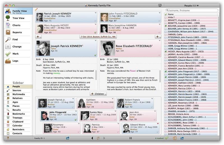This screenshot has height=145, width=224.
Task: Click the help question mark icon
Action: 8,138
